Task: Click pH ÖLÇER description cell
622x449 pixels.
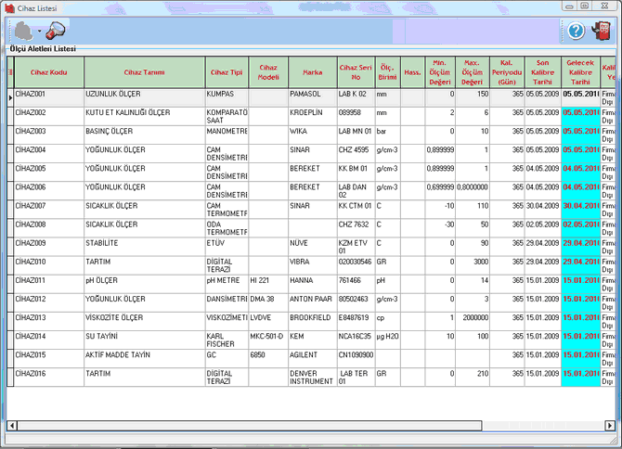Action: click(145, 284)
